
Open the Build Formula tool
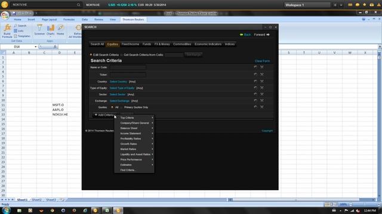pos(7,31)
